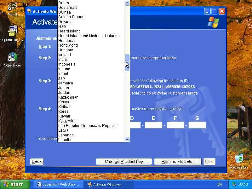The height and width of the screenshot is (189, 252).
Task: Select Jamaica in the country list
Action: 91,83
